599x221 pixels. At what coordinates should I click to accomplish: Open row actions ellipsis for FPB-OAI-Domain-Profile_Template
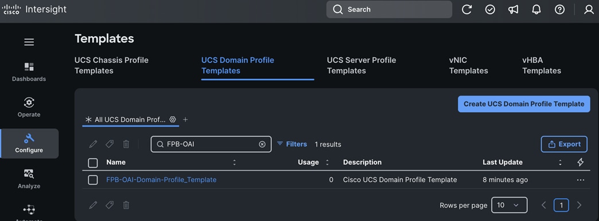580,180
